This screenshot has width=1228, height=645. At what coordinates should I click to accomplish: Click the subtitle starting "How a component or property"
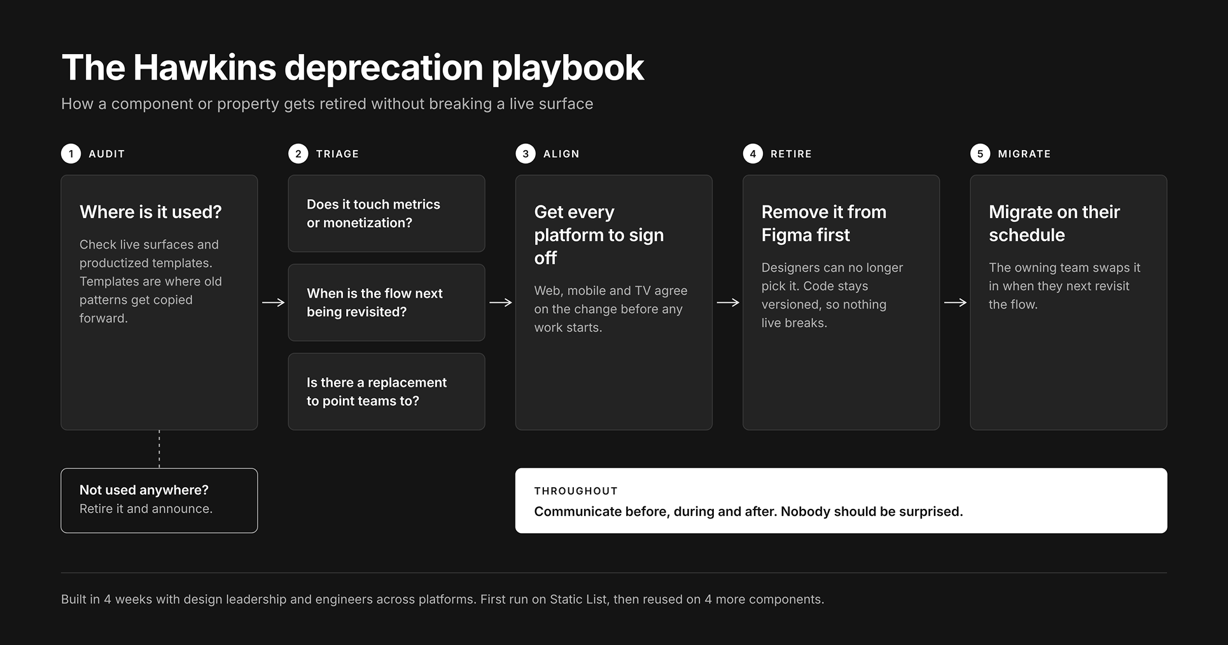(327, 104)
